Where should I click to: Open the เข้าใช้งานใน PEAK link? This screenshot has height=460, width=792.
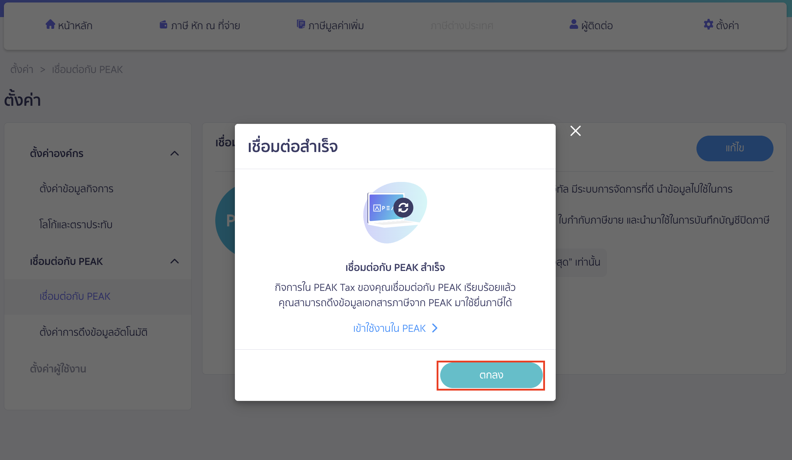[390, 328]
